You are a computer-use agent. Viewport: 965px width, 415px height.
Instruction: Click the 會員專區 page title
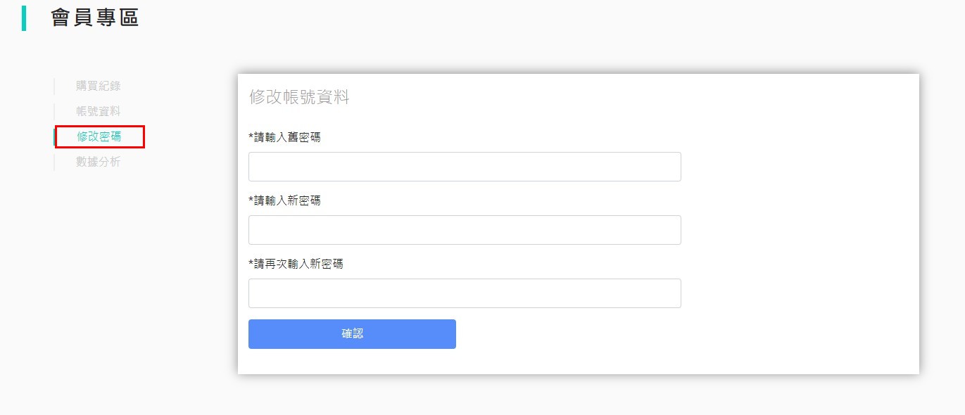(95, 18)
